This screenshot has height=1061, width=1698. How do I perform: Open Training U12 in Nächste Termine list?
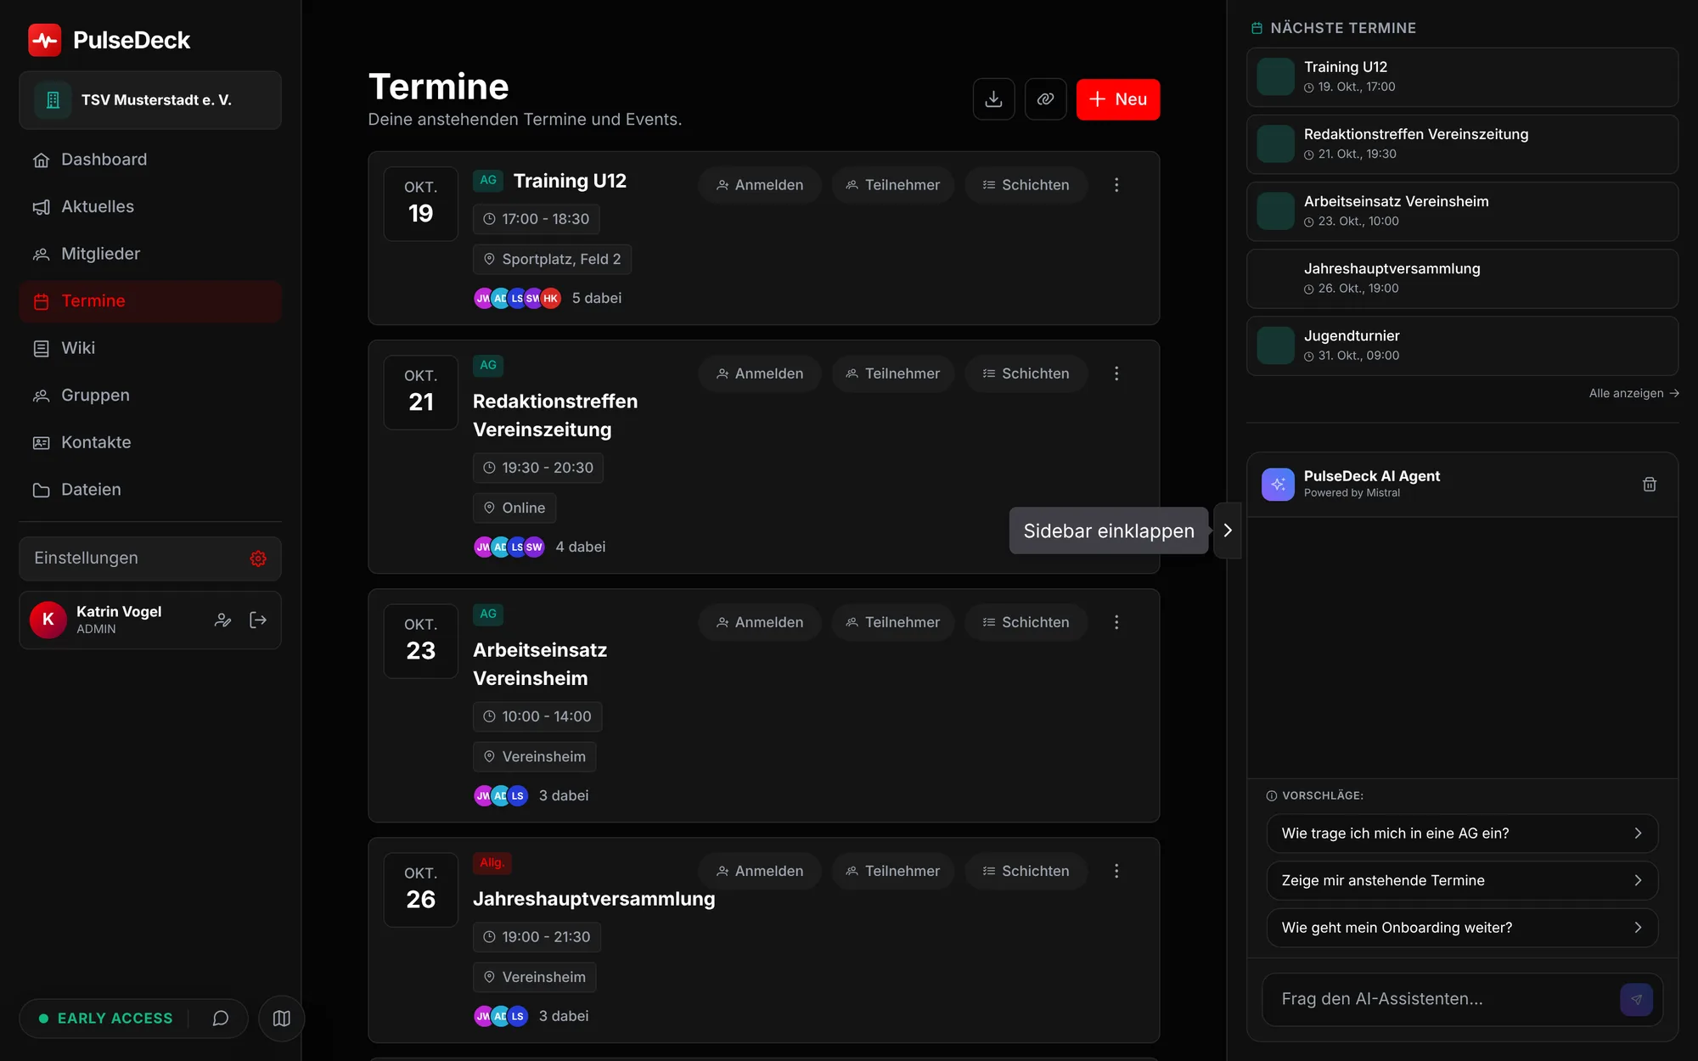click(1462, 77)
